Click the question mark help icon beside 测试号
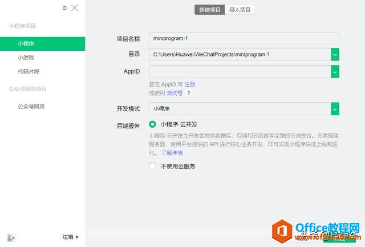This screenshot has width=365, height=247. [188, 93]
